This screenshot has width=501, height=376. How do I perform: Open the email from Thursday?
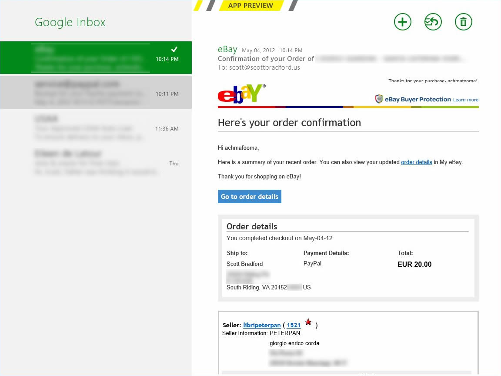click(x=96, y=163)
